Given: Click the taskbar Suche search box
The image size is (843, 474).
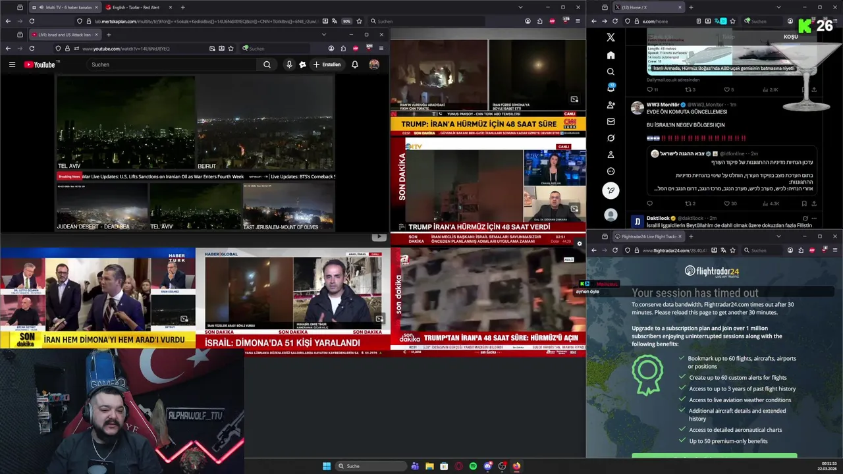Looking at the screenshot, I should 370,466.
